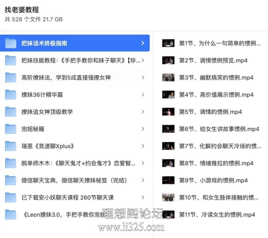Click folder icon for 瑞恩《竞速聊Xplus》

[11, 146]
